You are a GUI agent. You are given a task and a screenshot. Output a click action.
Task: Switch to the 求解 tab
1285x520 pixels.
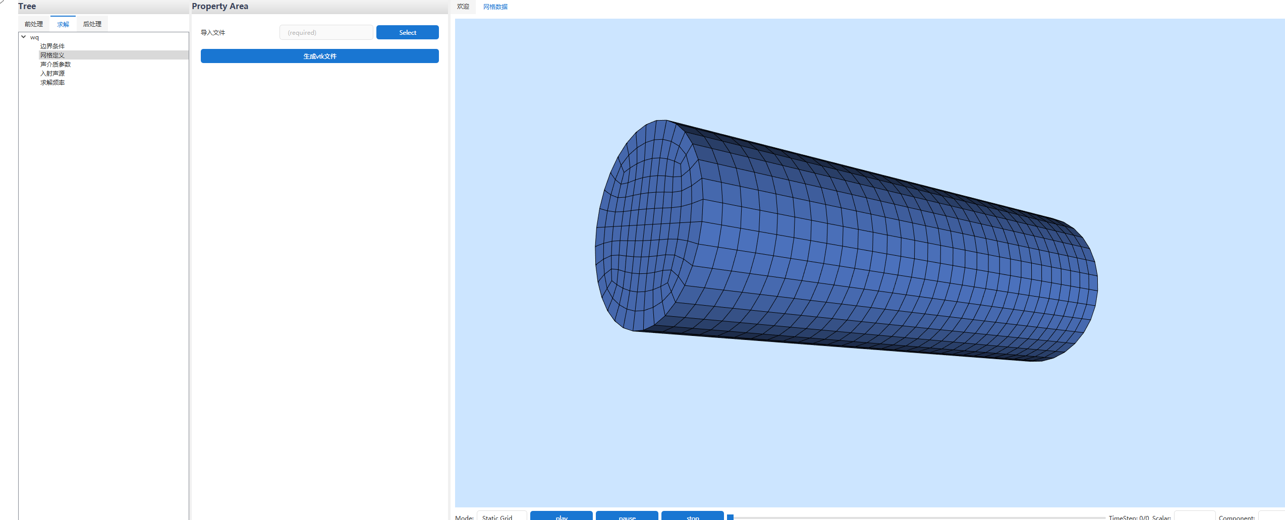point(63,24)
